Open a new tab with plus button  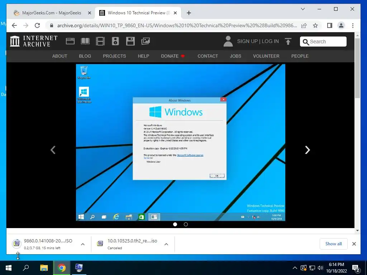click(189, 13)
